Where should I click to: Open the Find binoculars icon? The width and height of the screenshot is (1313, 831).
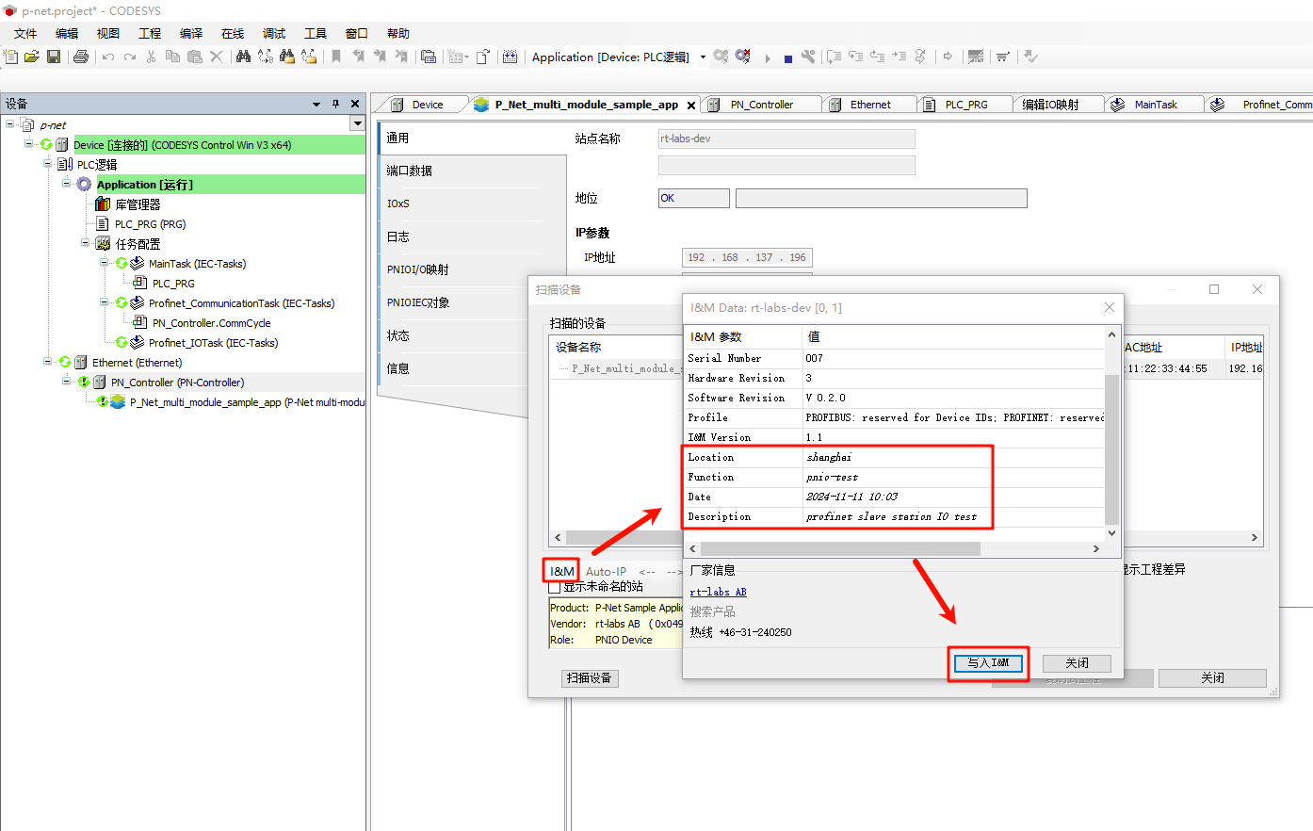coord(243,57)
